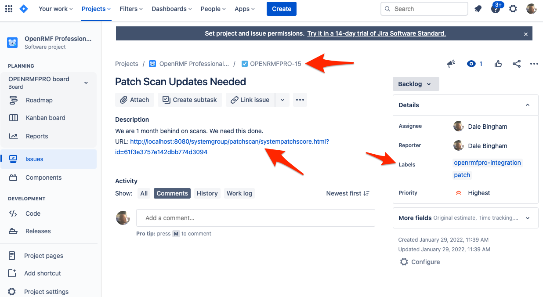Screen dimensions: 543x297
Task: Open Dashboards dropdown menu
Action: click(172, 9)
